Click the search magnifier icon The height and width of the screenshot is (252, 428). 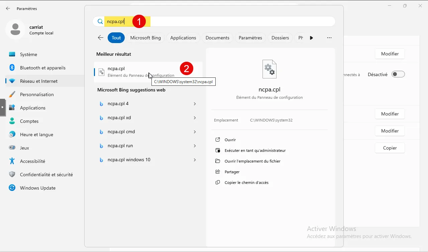[100, 22]
